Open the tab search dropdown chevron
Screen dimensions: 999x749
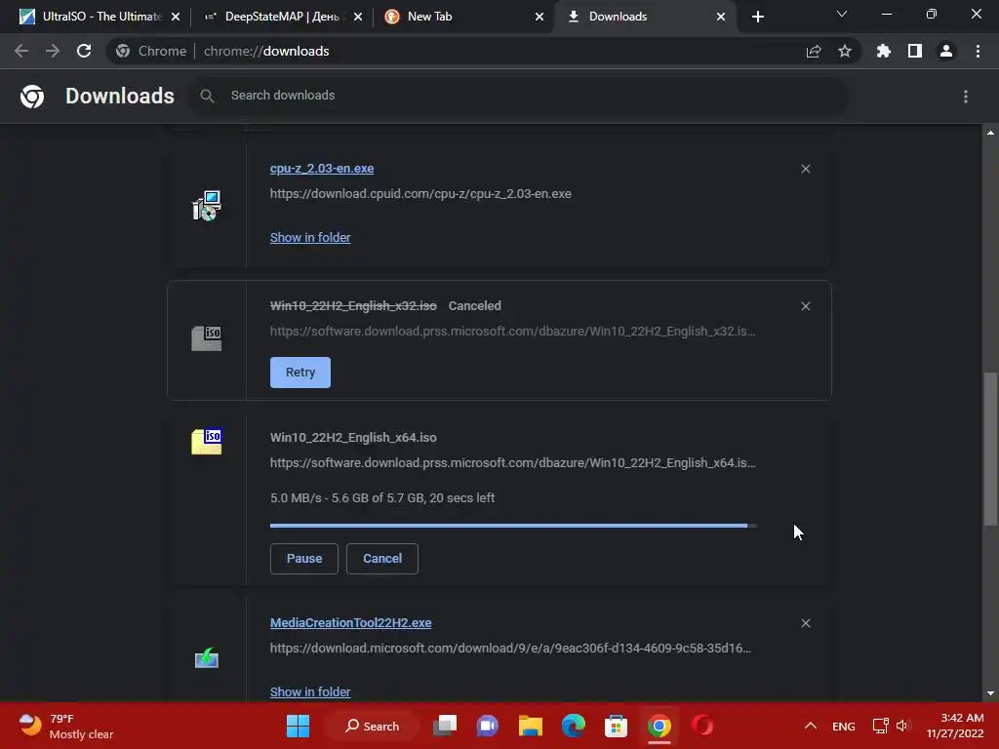[x=842, y=15]
